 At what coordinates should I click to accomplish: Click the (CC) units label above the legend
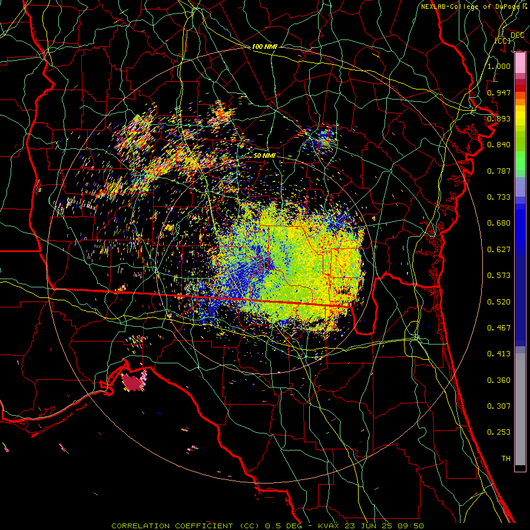(x=503, y=41)
